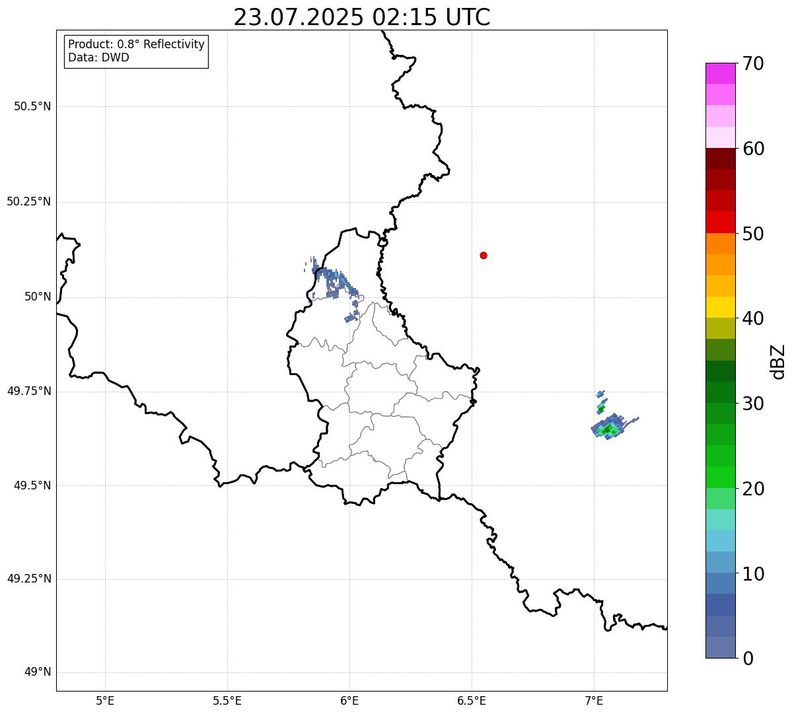
Task: Click the "6°E" longitude label
Action: 349,700
